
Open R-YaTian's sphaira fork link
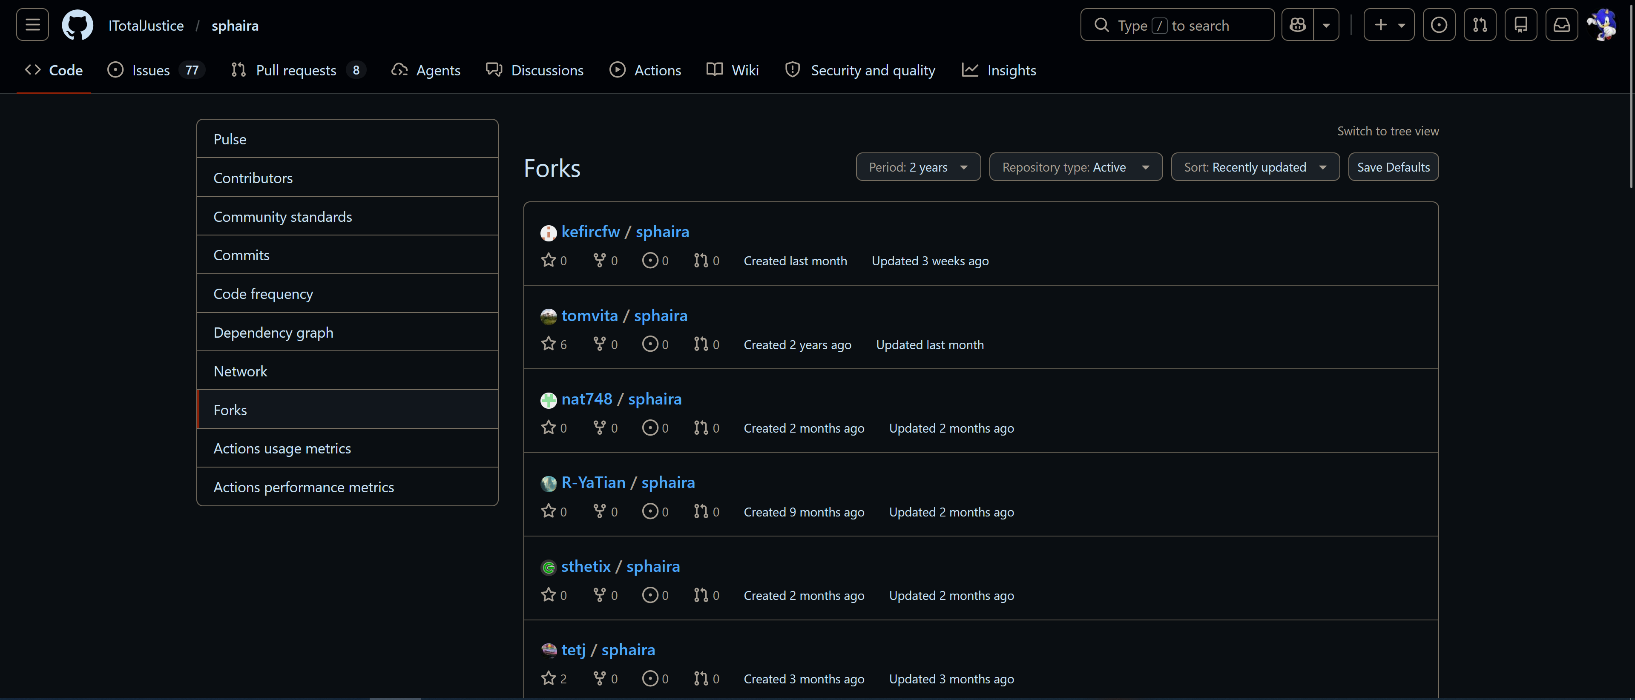click(668, 482)
